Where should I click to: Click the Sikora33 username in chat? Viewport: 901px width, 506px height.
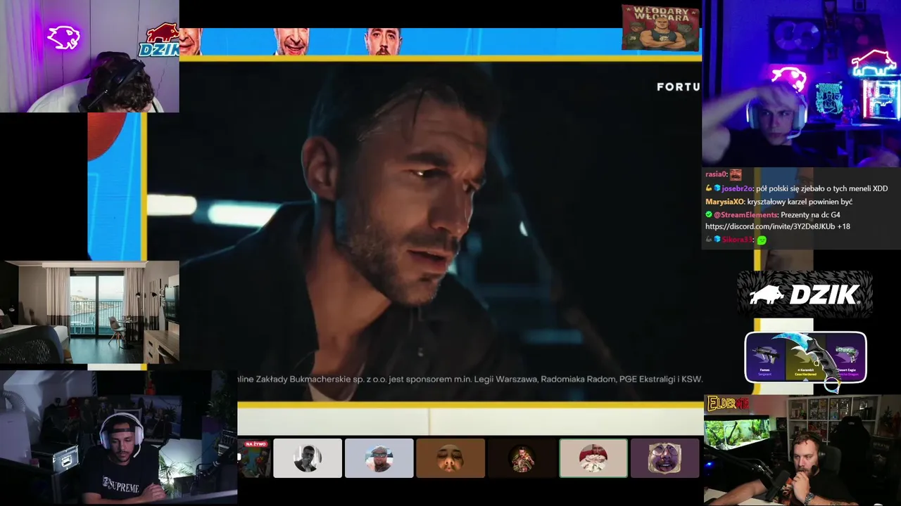click(x=737, y=240)
